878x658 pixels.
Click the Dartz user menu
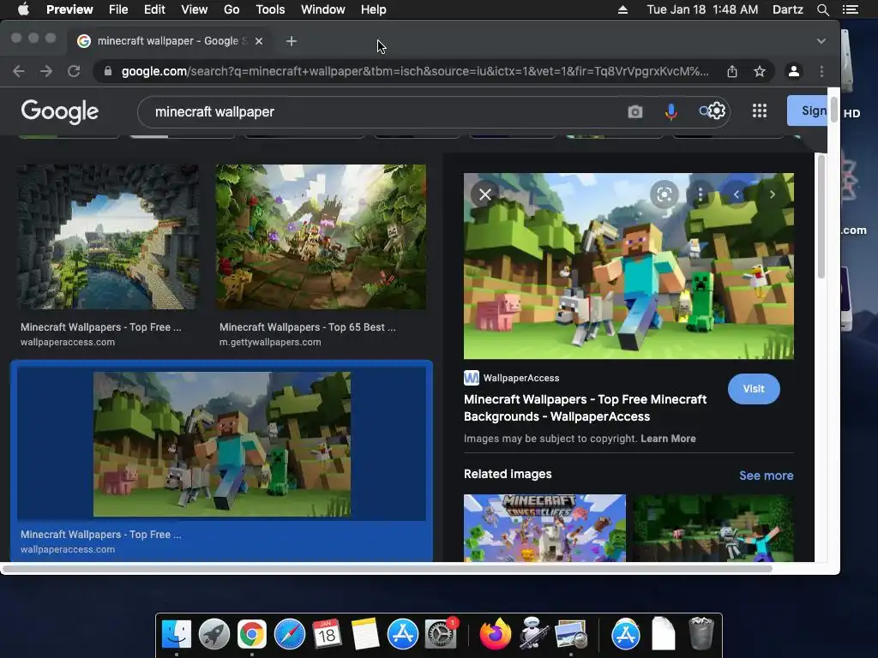click(x=787, y=9)
